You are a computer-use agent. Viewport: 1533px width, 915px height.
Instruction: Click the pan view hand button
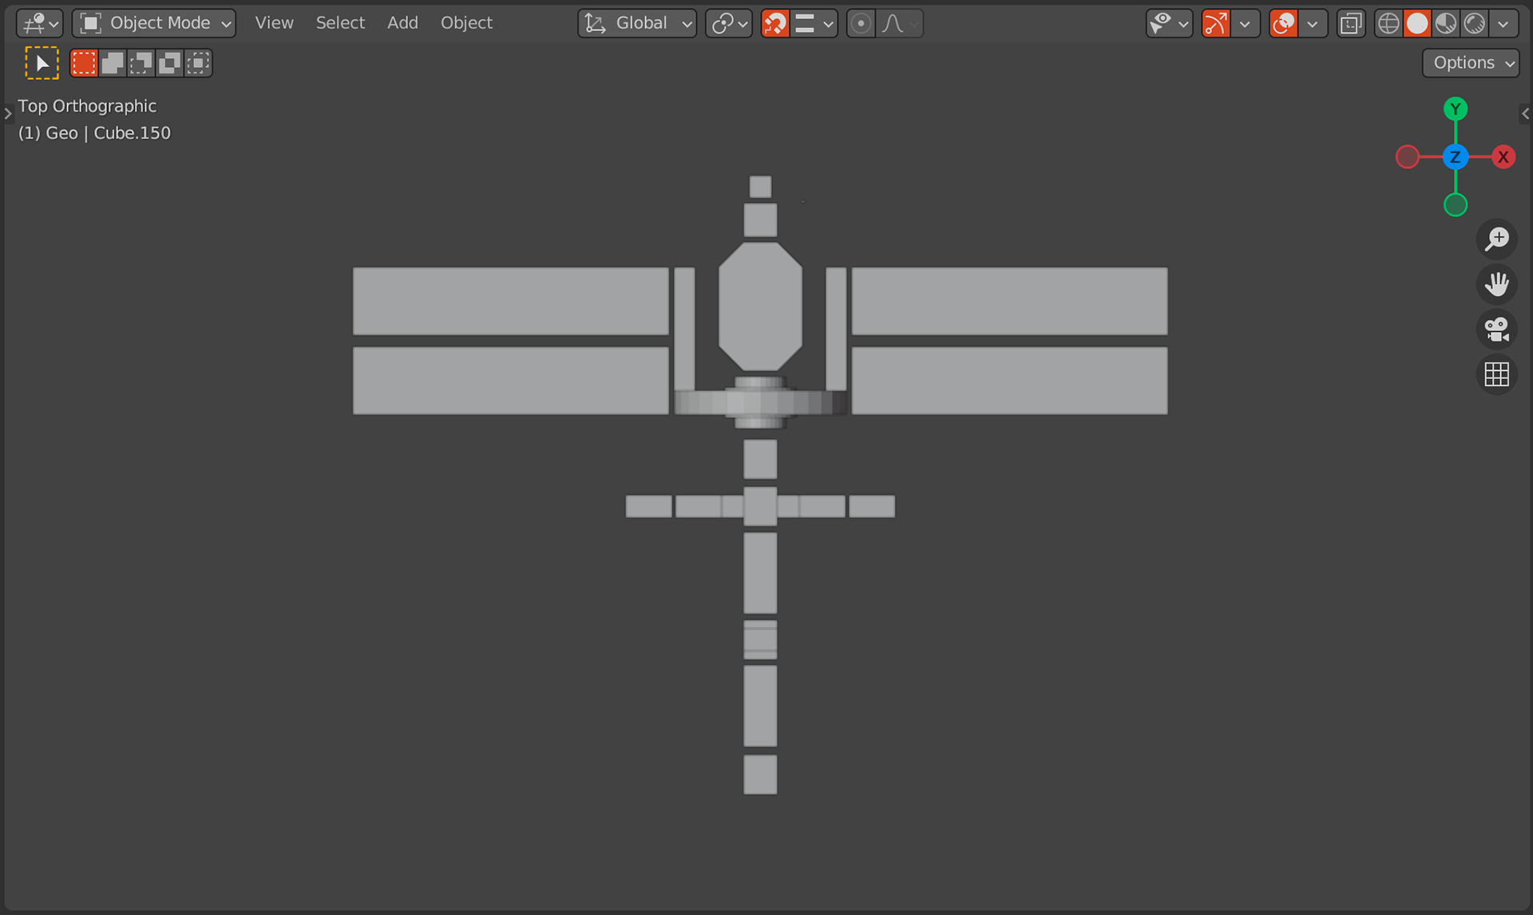(x=1497, y=284)
